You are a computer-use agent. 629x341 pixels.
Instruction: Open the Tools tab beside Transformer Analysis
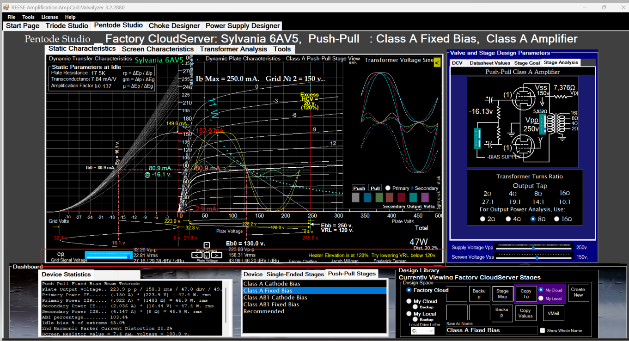[282, 49]
